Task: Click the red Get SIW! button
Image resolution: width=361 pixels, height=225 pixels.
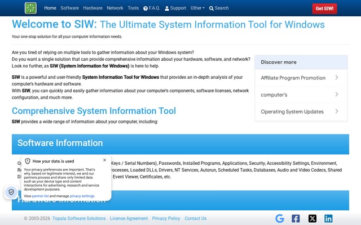Action: click(325, 9)
